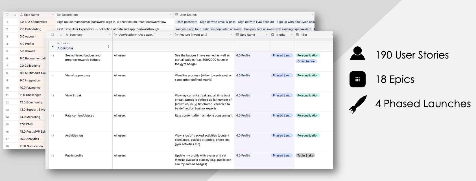The height and width of the screenshot is (181, 476).
Task: Select the 14.0 Marketing epic cell
Action: tap(32, 117)
